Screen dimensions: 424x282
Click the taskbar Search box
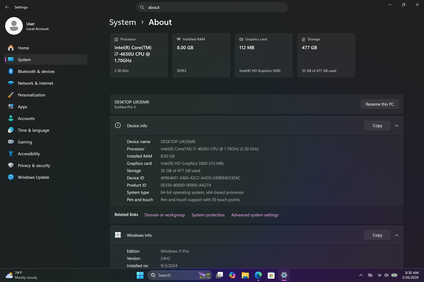(x=180, y=275)
